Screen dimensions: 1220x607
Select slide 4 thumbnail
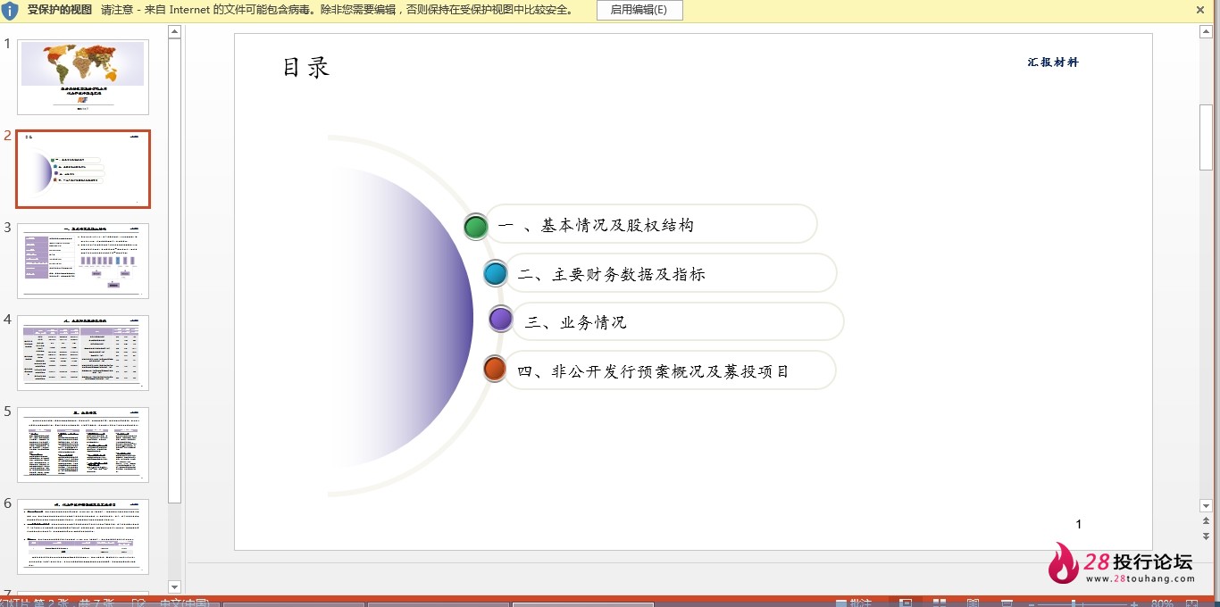pos(83,353)
